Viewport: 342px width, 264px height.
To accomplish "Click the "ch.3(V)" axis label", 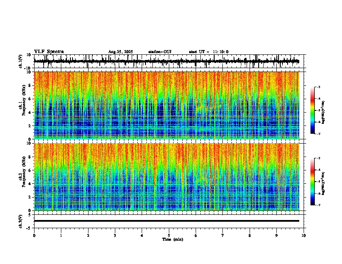I will click(21, 221).
